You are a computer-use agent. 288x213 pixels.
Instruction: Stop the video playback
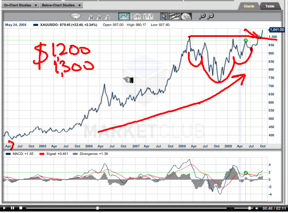click(x=21, y=208)
